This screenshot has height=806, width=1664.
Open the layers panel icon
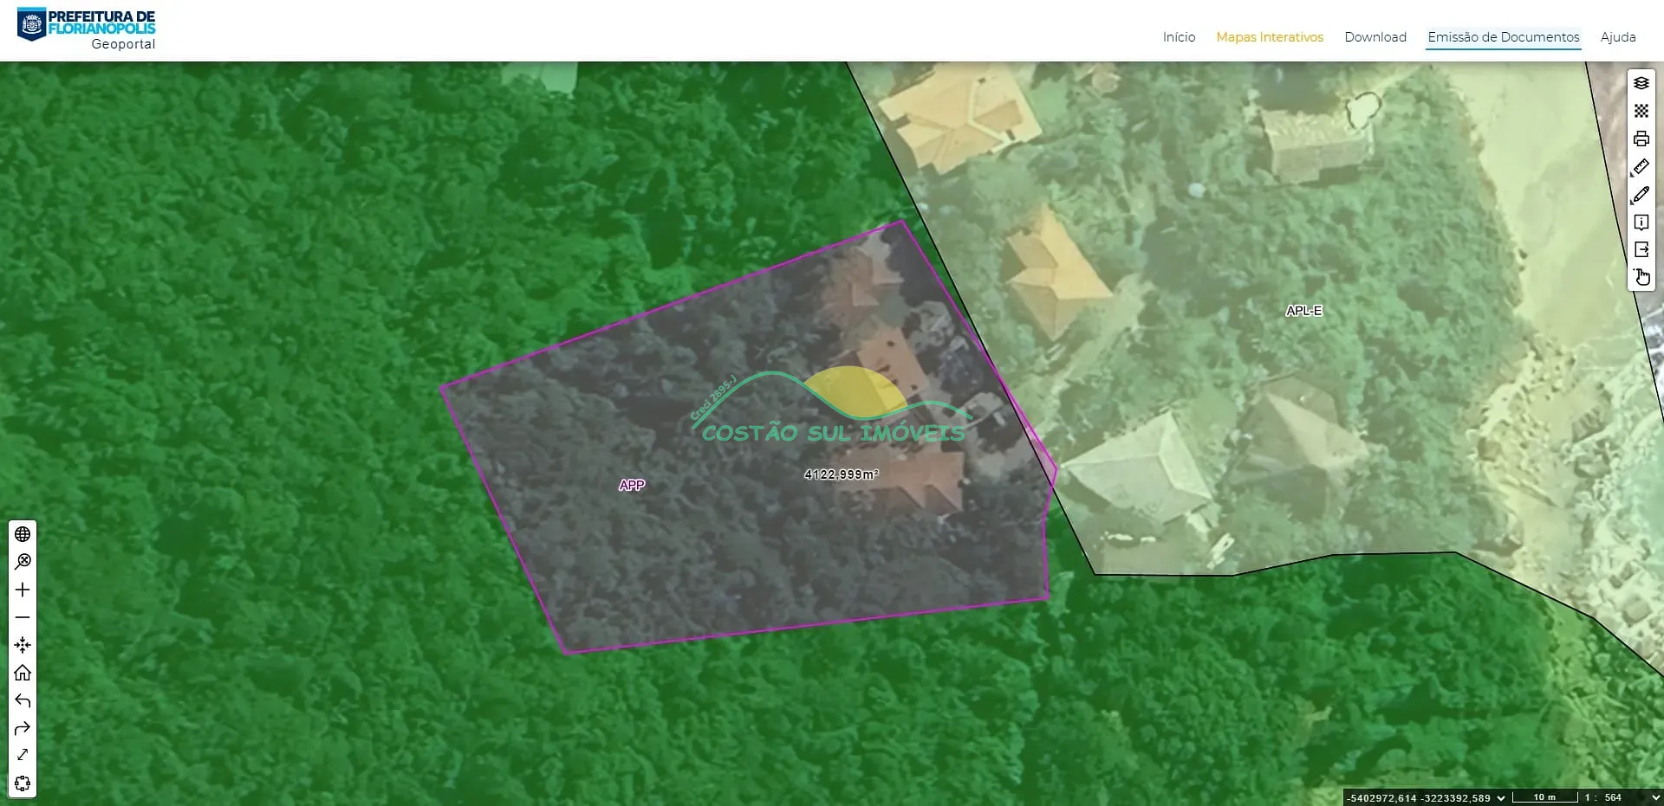1641,83
